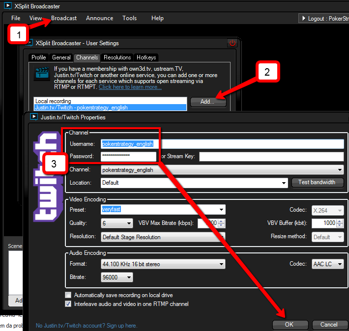Click the Test bandwidth button
Viewport: 349px width, 331px height.
pyautogui.click(x=317, y=182)
